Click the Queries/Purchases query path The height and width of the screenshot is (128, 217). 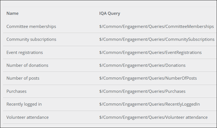(142, 91)
